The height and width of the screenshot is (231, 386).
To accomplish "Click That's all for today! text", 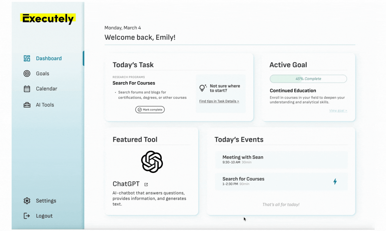I will coord(281,205).
